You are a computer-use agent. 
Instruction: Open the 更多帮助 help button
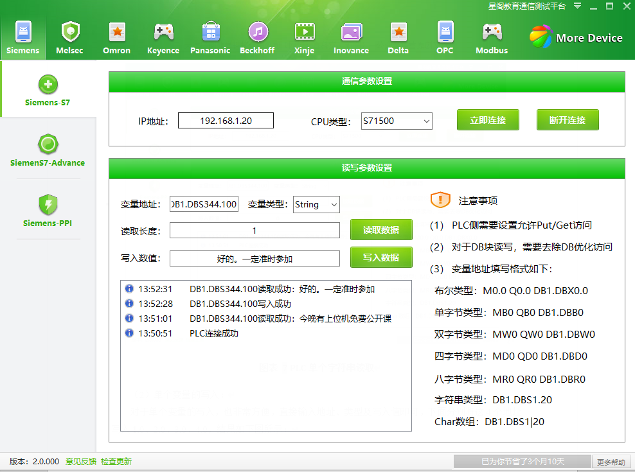[x=611, y=462]
